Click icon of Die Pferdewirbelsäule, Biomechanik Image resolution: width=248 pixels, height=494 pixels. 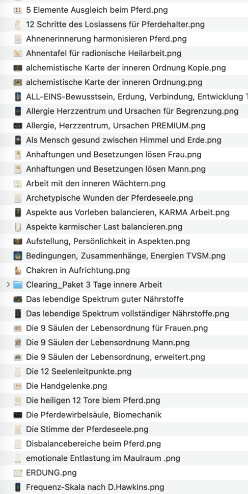tap(18, 415)
